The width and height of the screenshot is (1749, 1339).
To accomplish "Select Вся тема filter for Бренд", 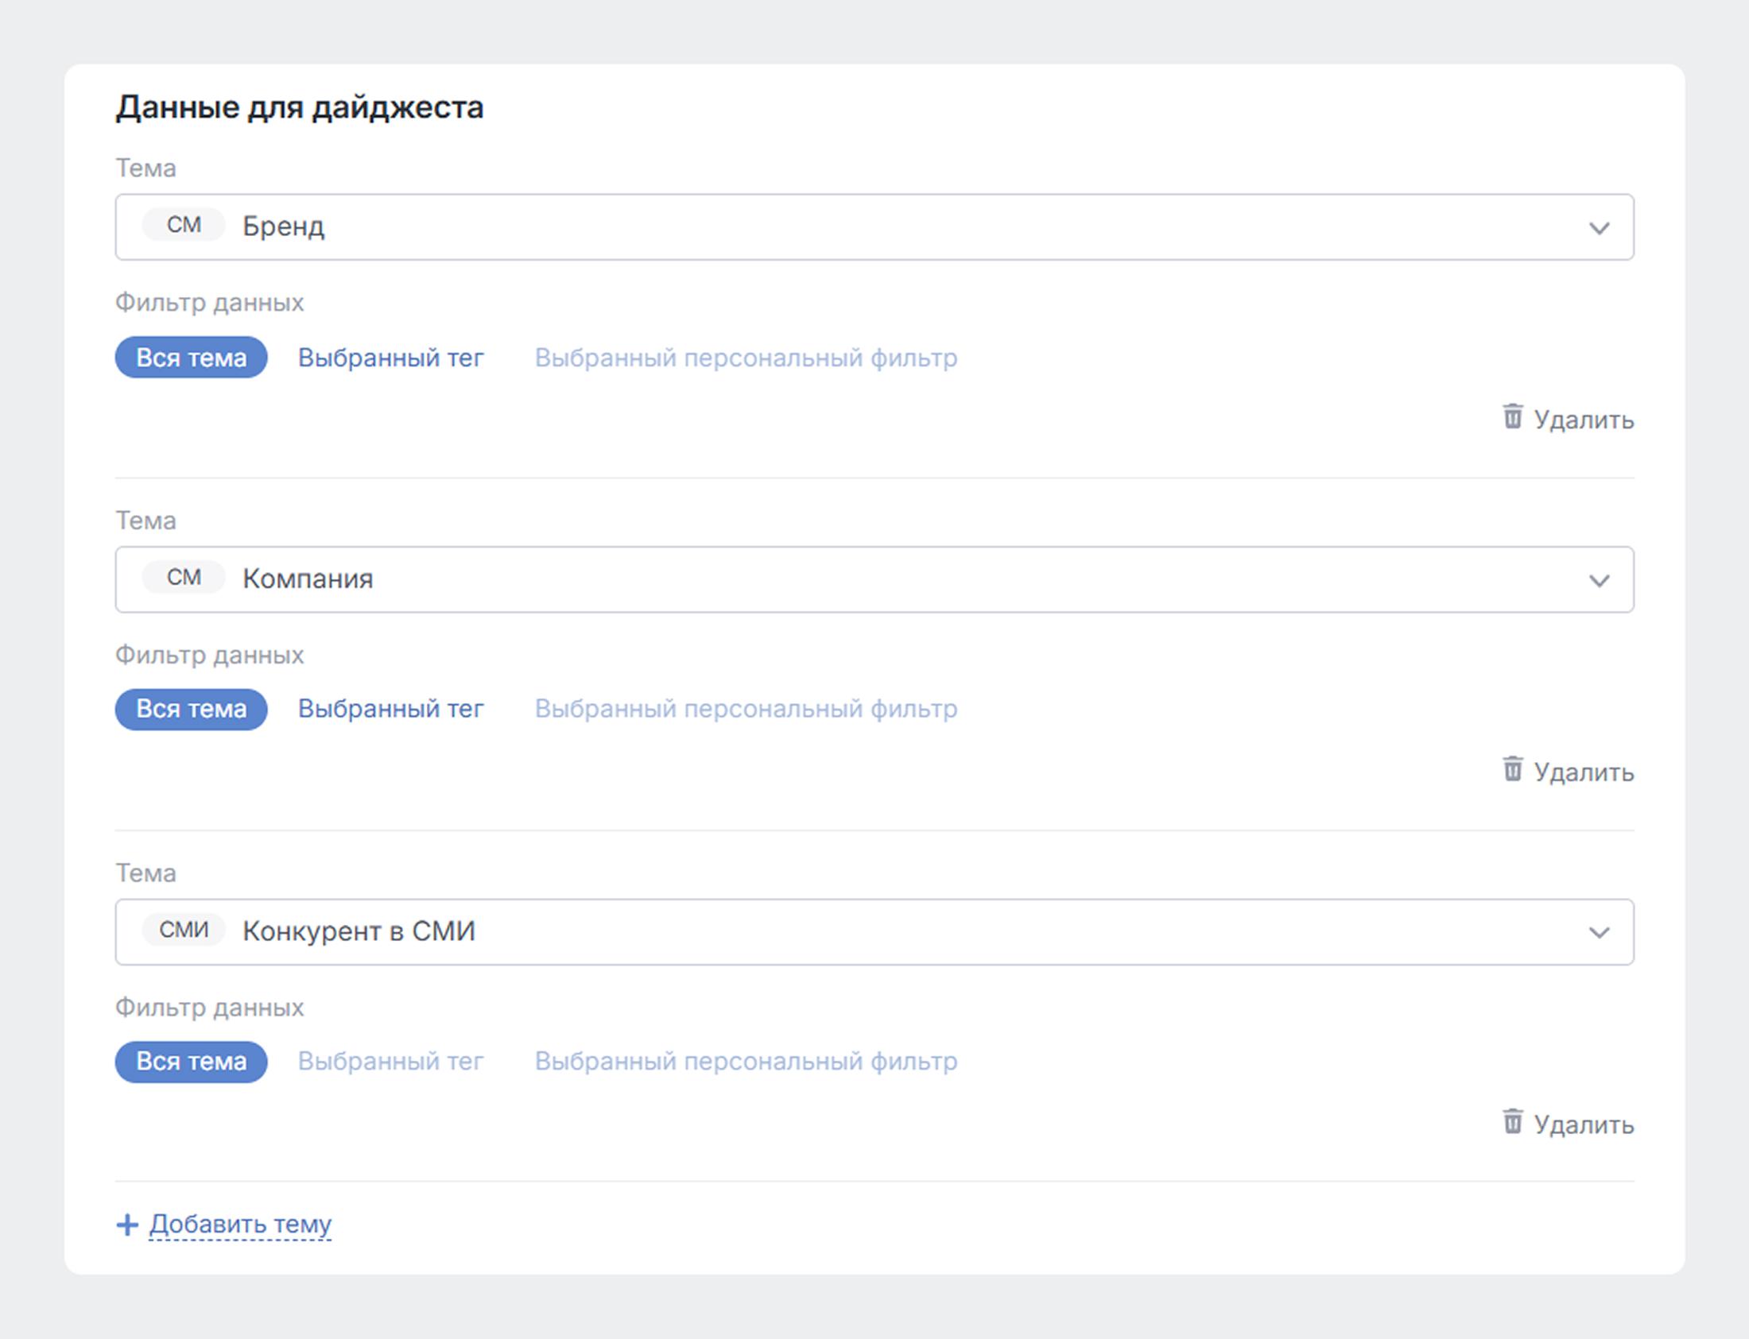I will pos(192,357).
